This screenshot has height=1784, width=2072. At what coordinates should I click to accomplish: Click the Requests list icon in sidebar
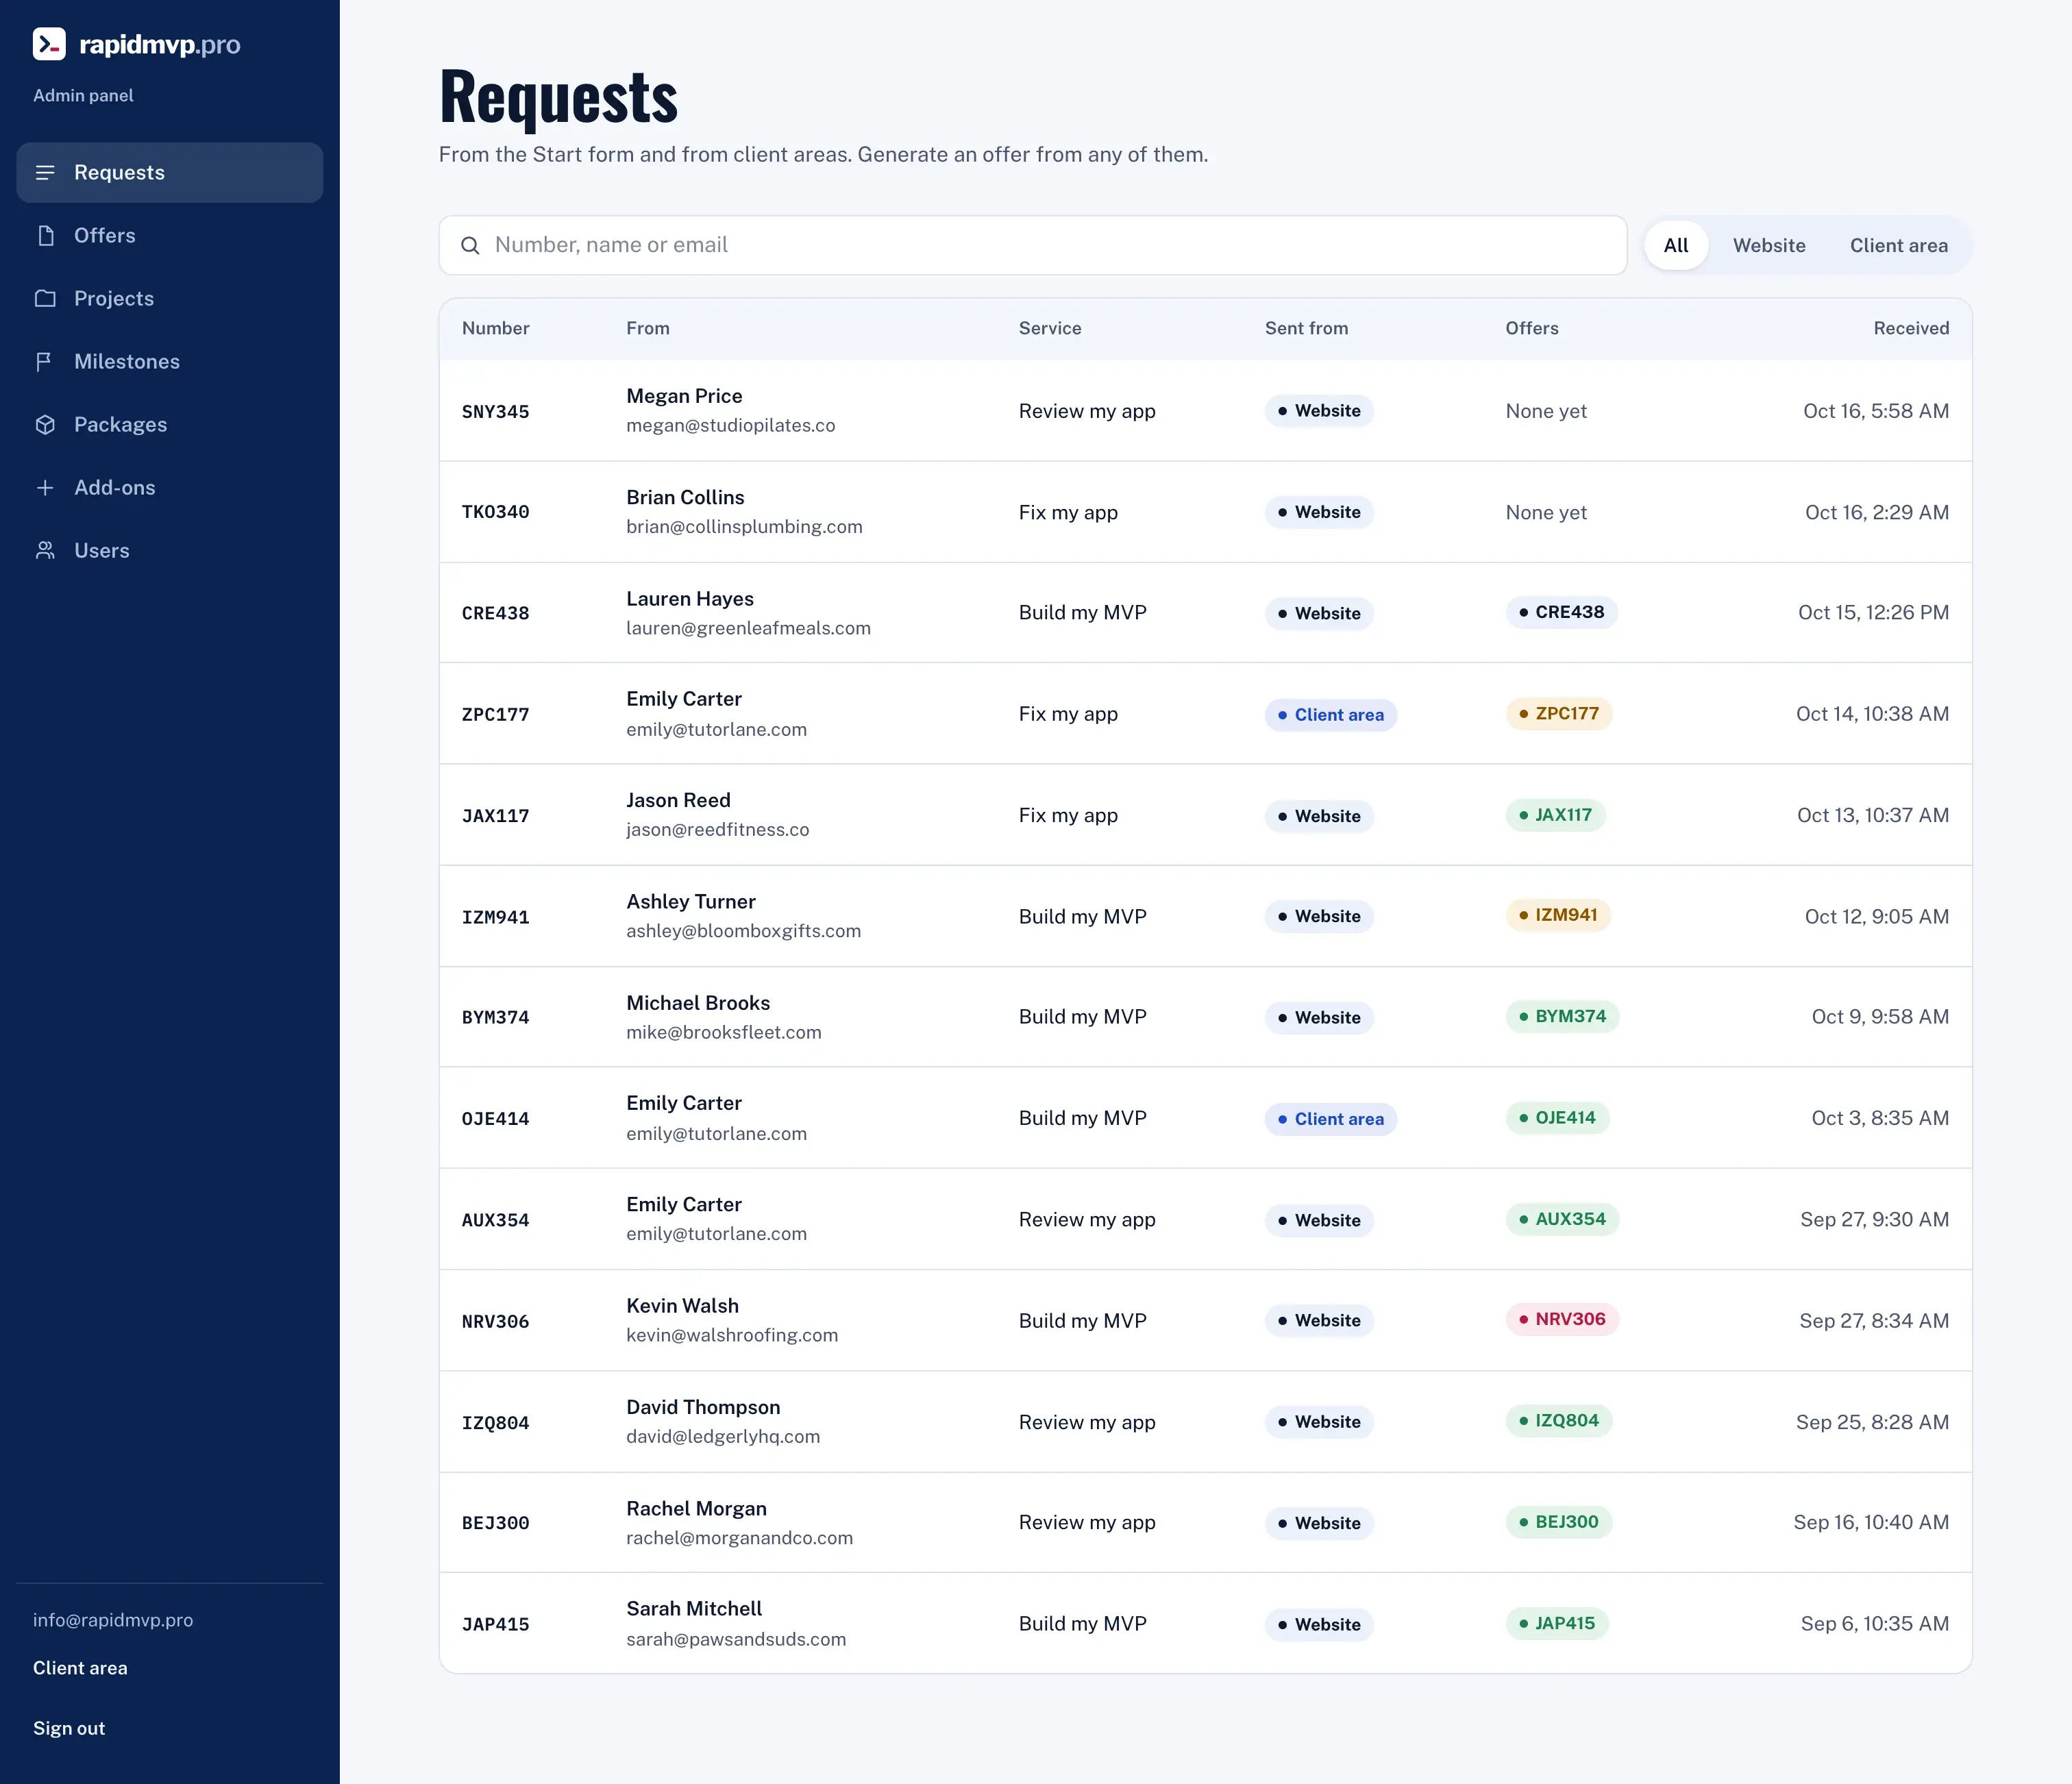[x=45, y=173]
